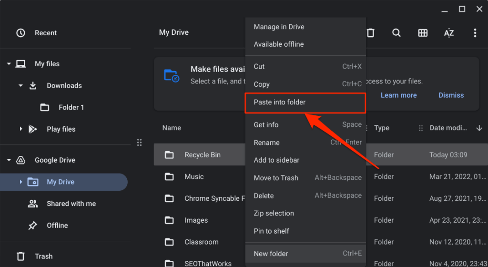Open Recent from the sidebar
The image size is (488, 267).
click(45, 33)
